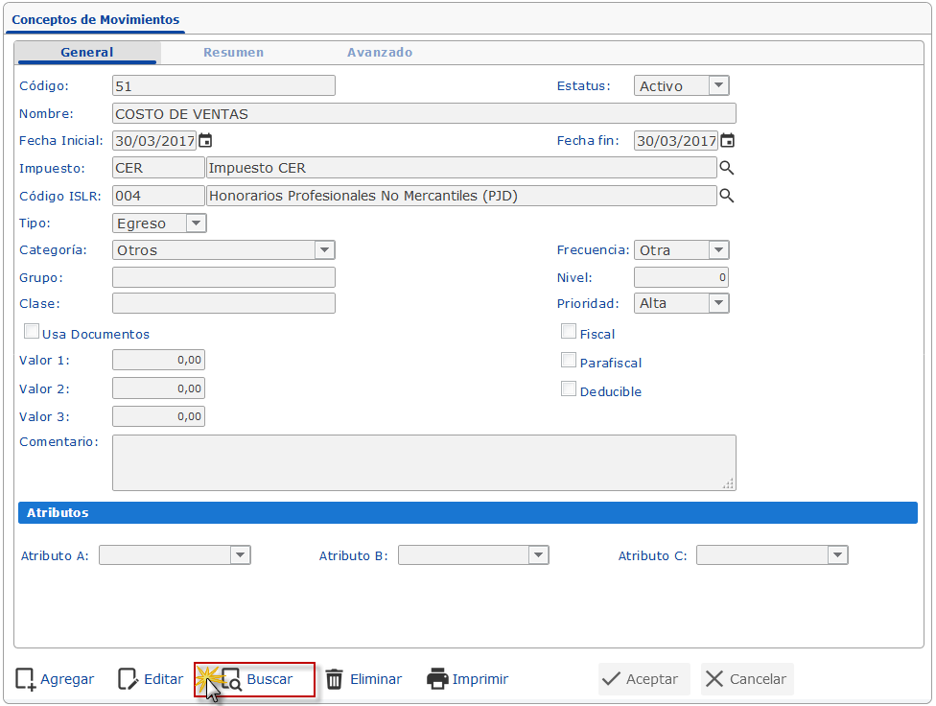936x706 pixels.
Task: Click the Código field containing 51
Action: pyautogui.click(x=223, y=86)
